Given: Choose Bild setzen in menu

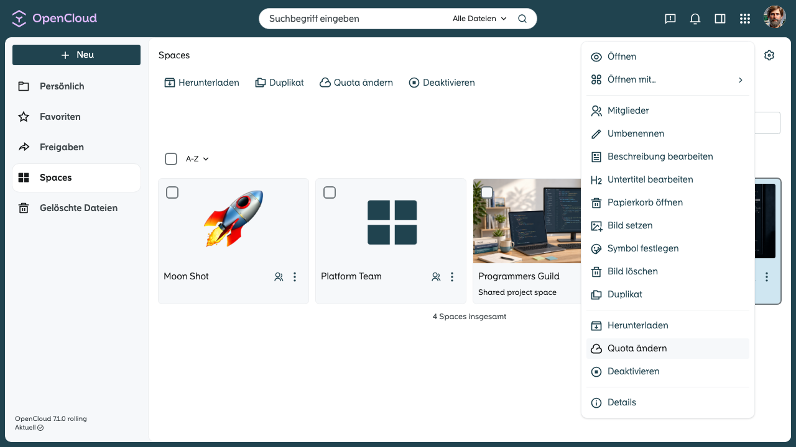Looking at the screenshot, I should click(x=668, y=225).
